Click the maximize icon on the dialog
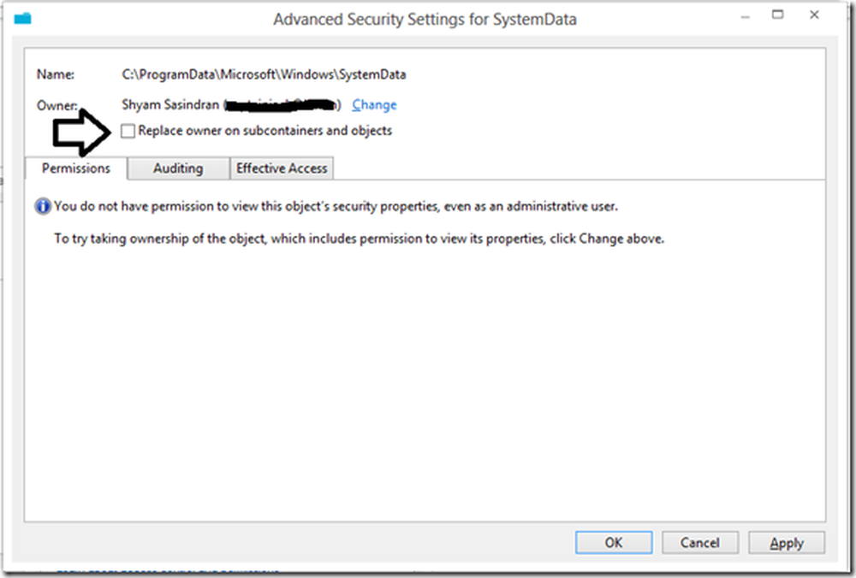 pos(778,15)
